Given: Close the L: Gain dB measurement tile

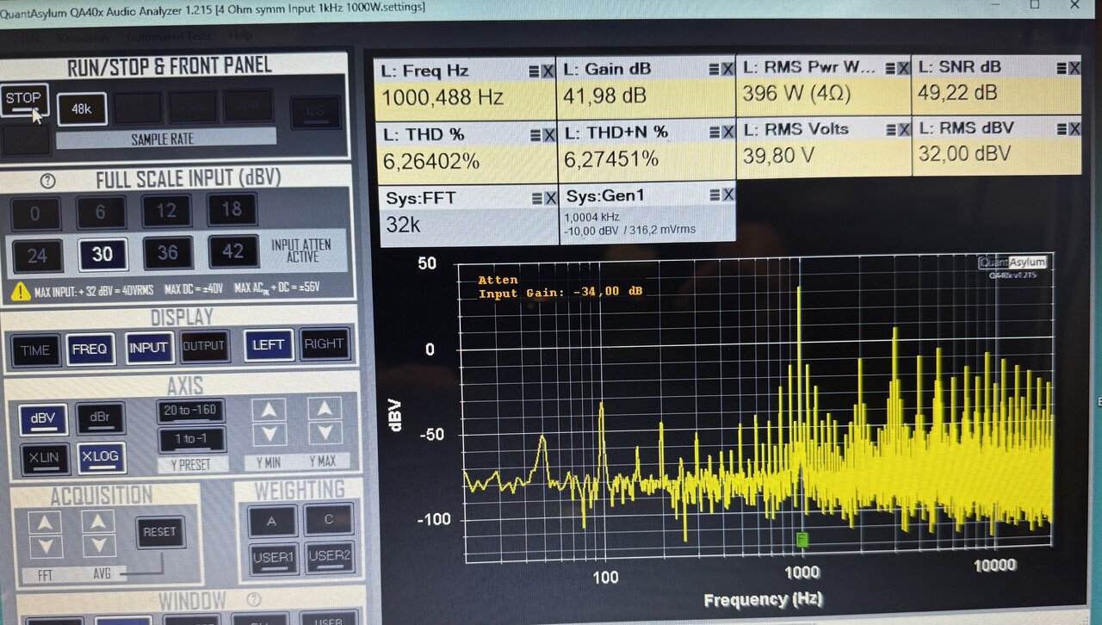Looking at the screenshot, I should [x=728, y=69].
